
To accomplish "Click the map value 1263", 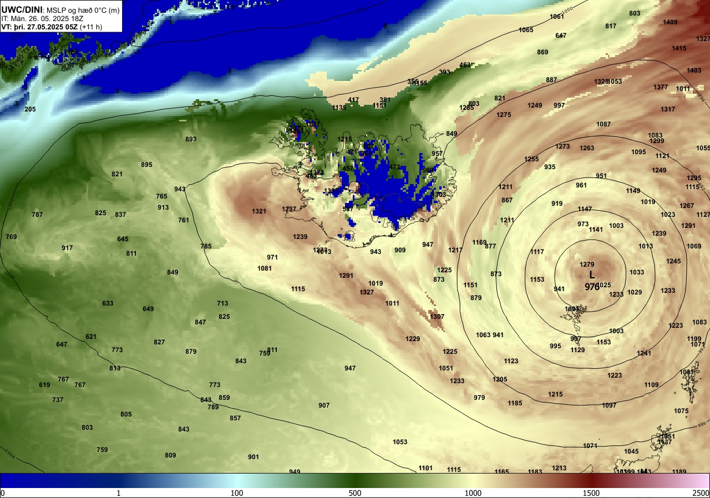I will tap(587, 148).
